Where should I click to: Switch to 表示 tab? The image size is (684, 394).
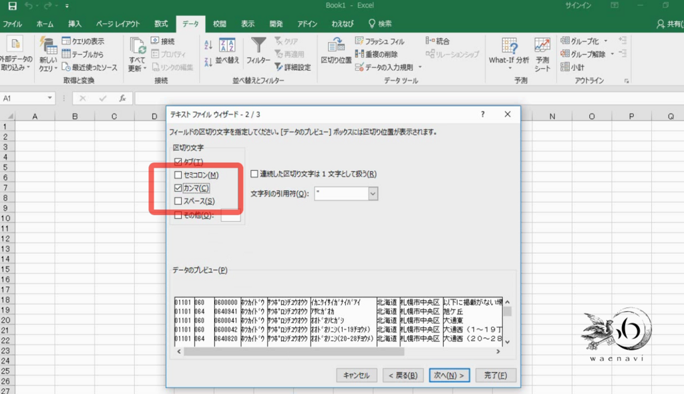click(x=248, y=24)
